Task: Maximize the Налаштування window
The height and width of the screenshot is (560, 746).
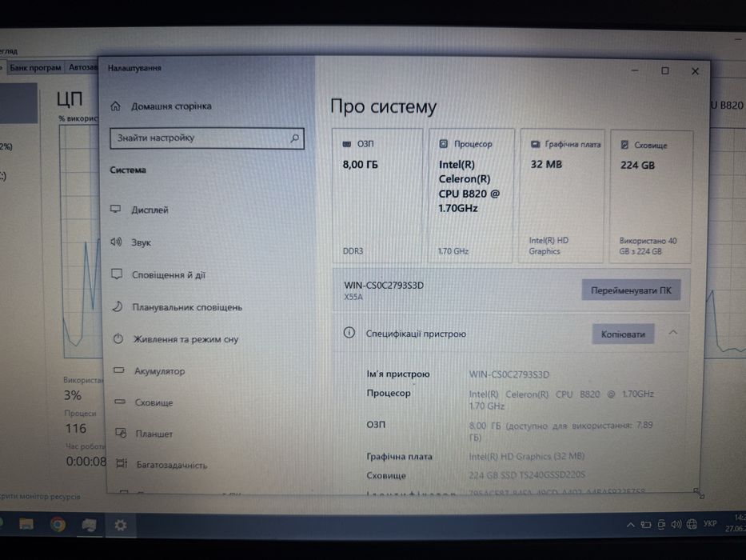Action: (665, 71)
